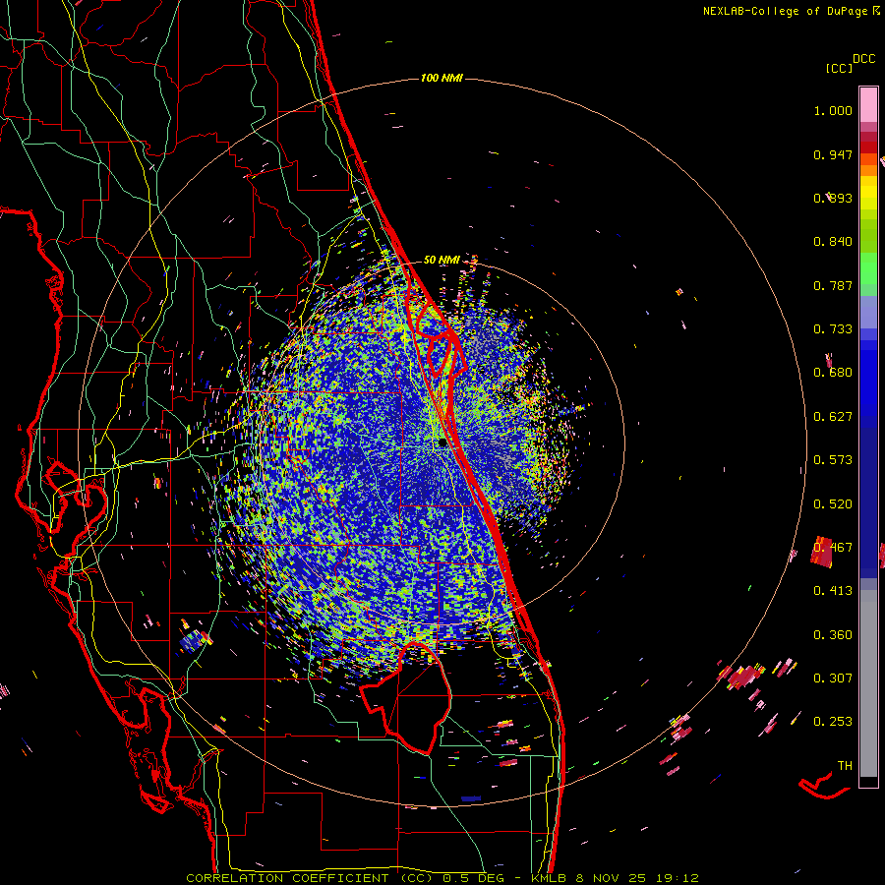The width and height of the screenshot is (885, 885).
Task: Click the 0.840 scale value
Action: [833, 242]
